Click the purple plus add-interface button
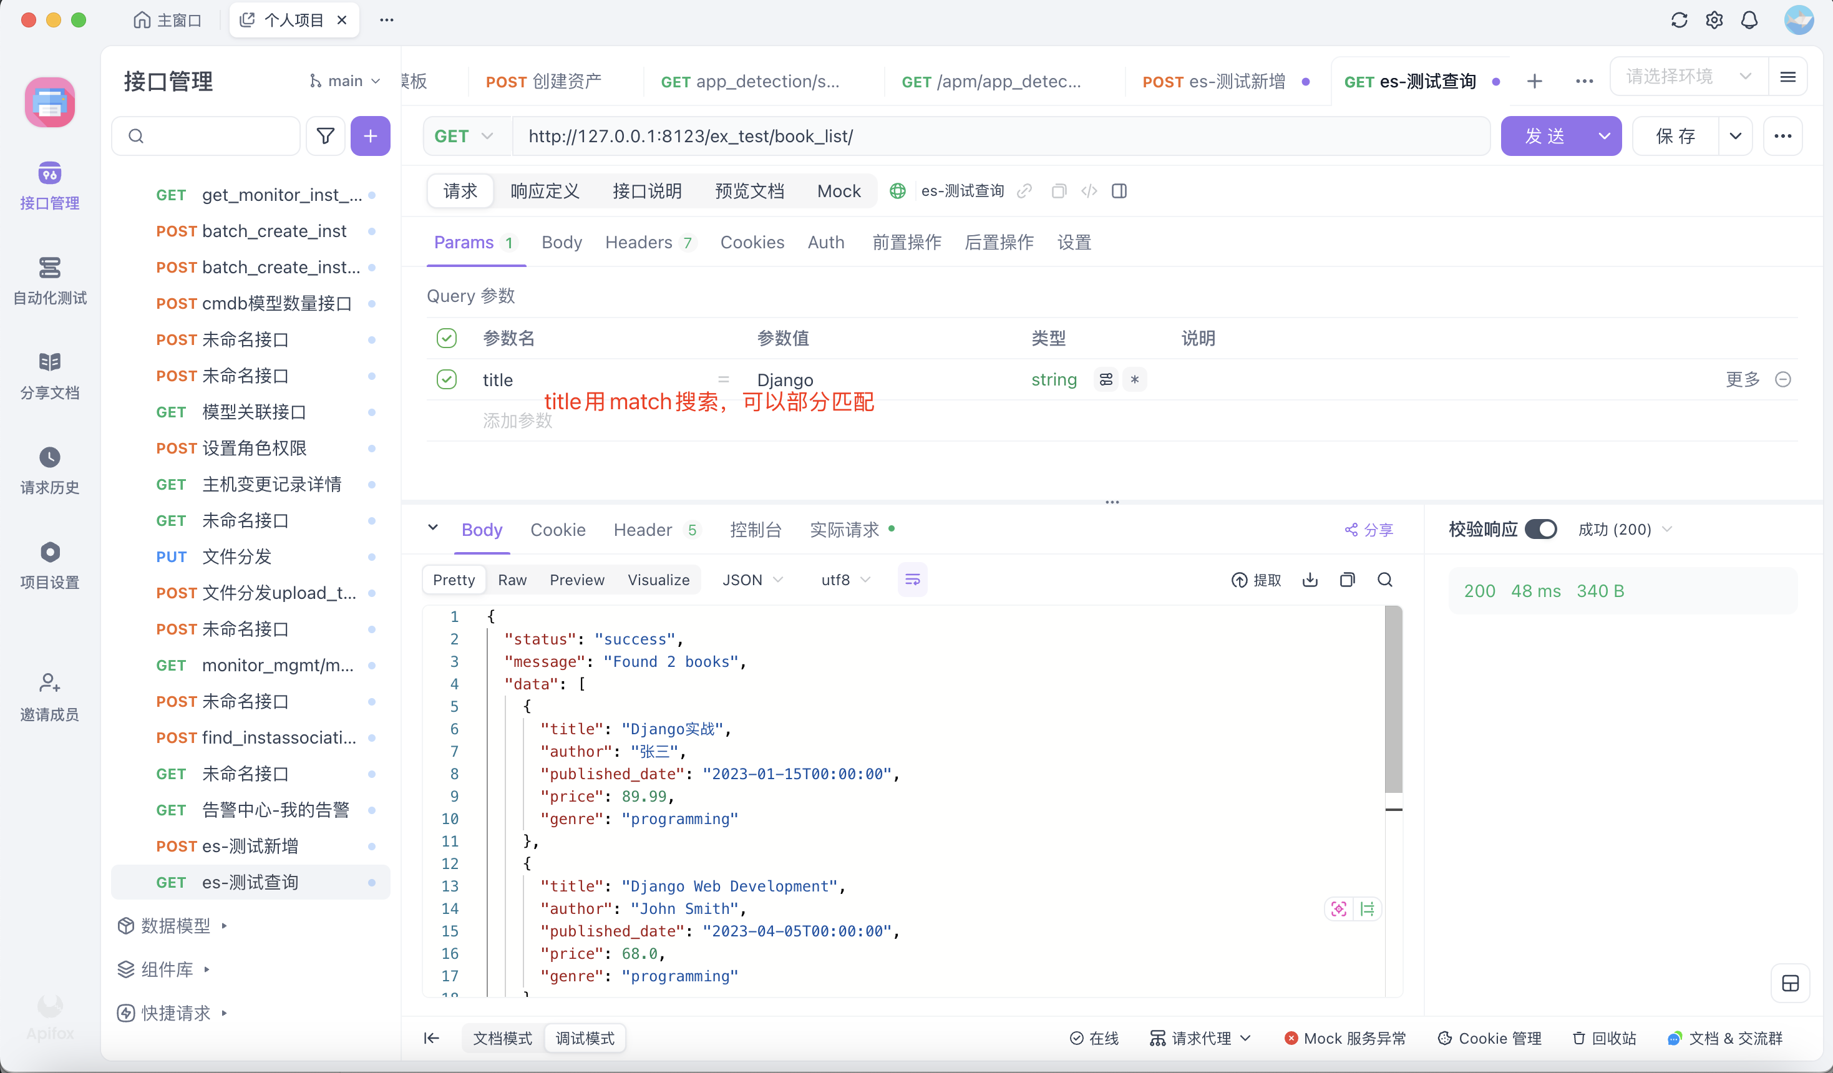 click(370, 136)
